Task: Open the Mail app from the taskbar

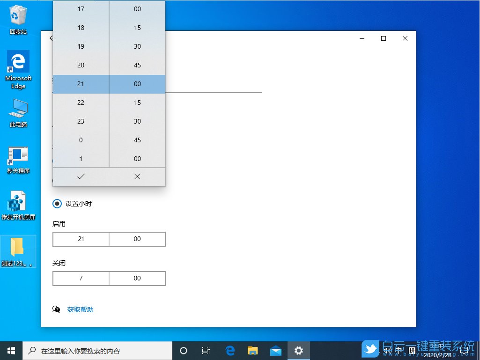Action: 275,350
